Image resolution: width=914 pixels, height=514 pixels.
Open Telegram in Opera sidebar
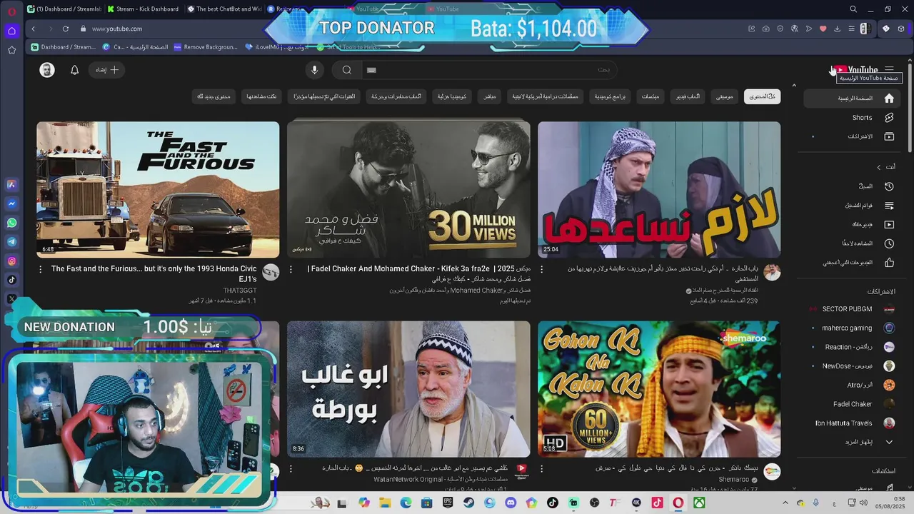pyautogui.click(x=11, y=243)
